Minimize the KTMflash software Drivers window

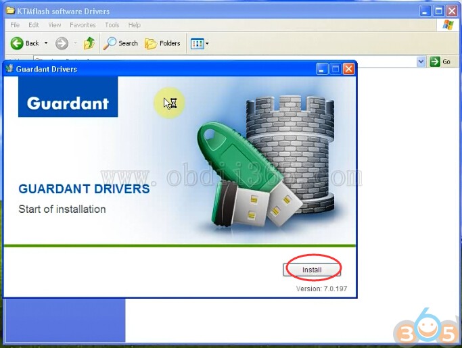(x=425, y=11)
